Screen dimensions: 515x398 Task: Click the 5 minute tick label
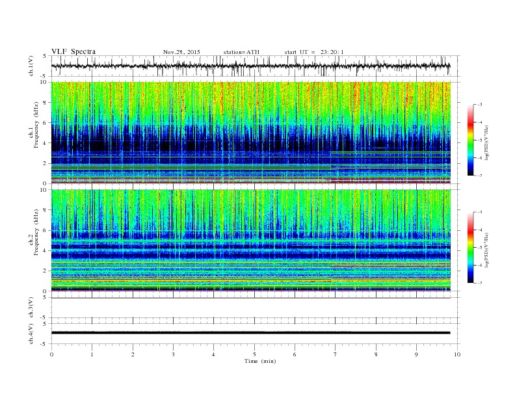tap(254, 354)
